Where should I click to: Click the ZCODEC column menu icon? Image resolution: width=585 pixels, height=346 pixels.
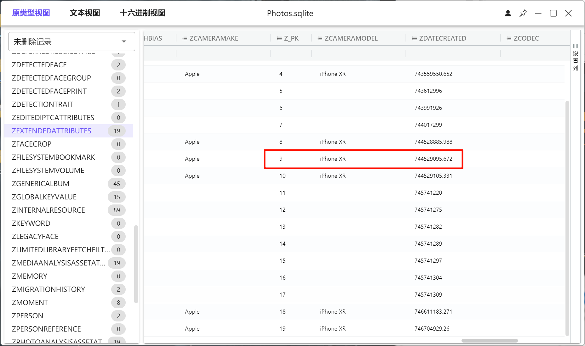click(x=509, y=38)
